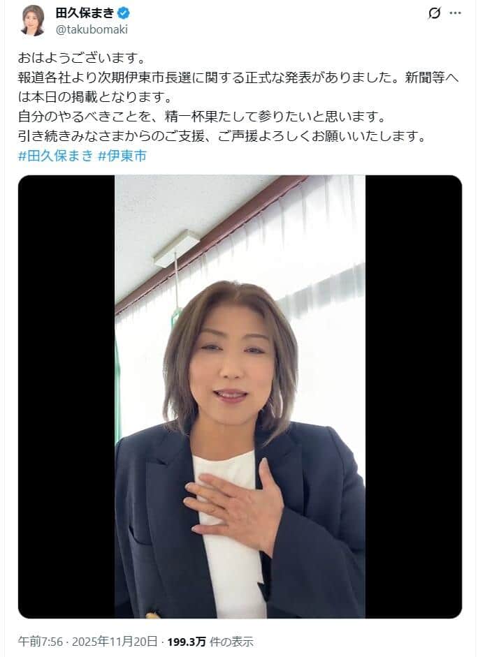Click the blue verified badge
478x657 pixels.
123,13
